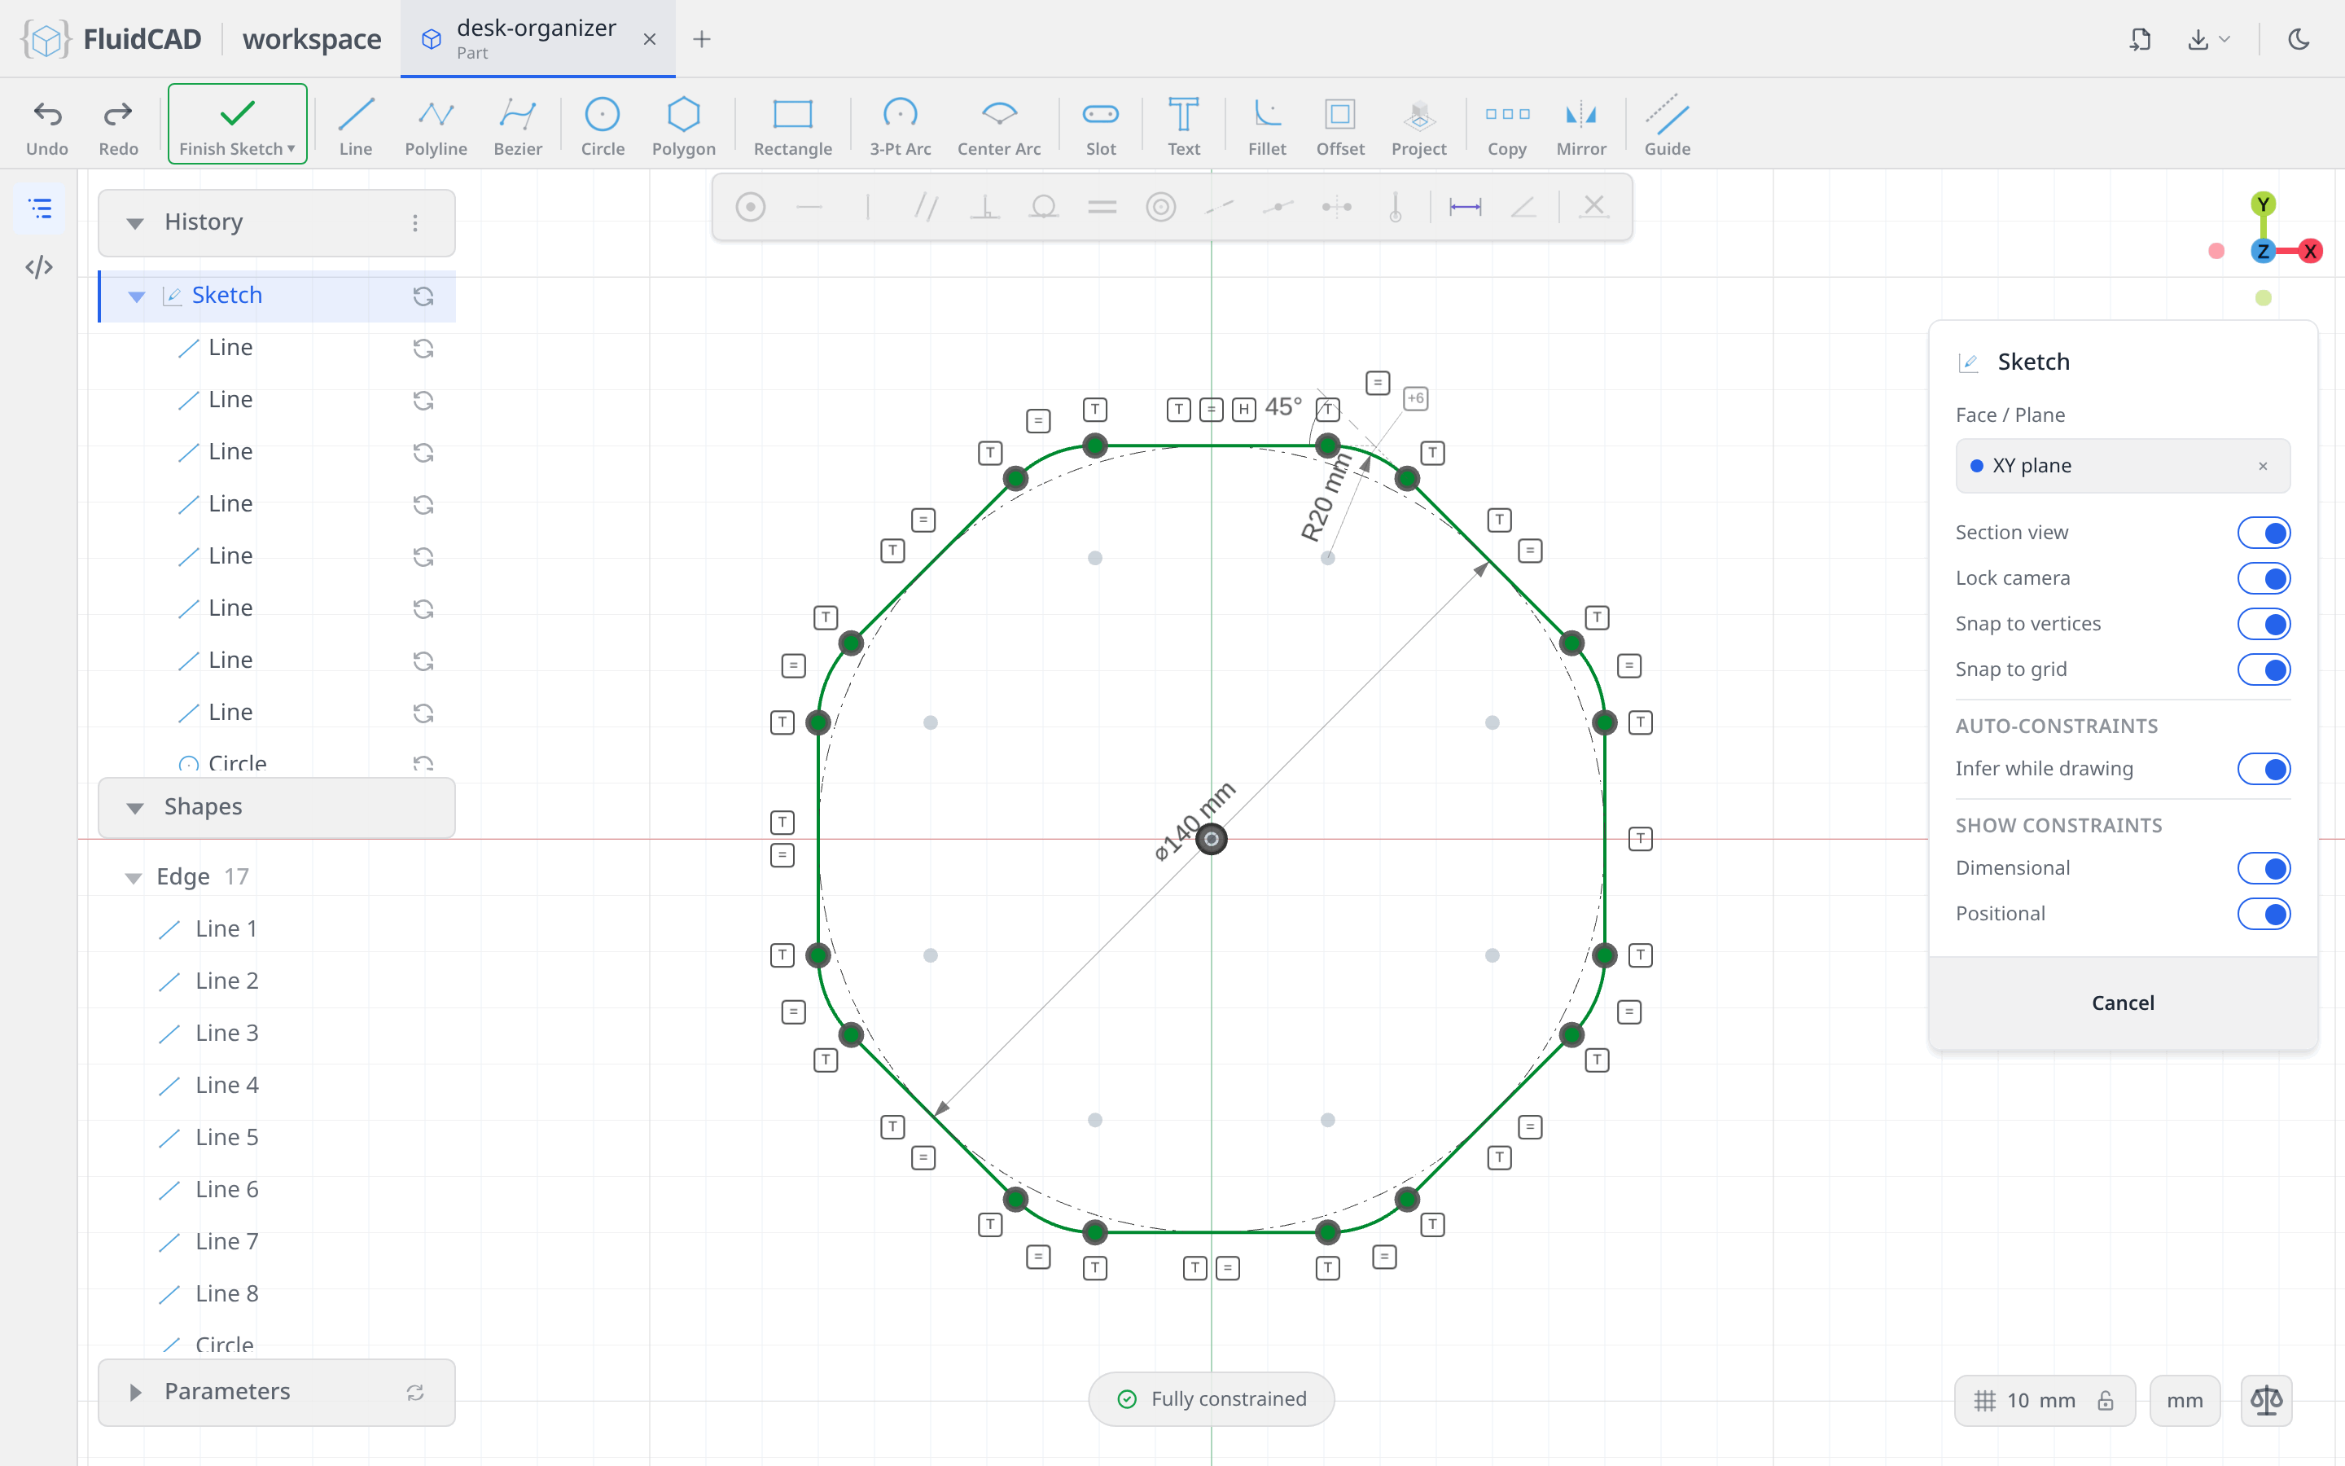Select the R20 mm dimension label
This screenshot has height=1466, width=2345.
[1325, 498]
